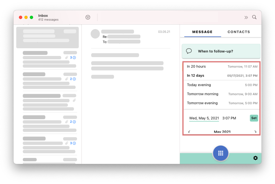Click the filter icon beside the Inbox title
275x184 pixels.
coord(88,17)
